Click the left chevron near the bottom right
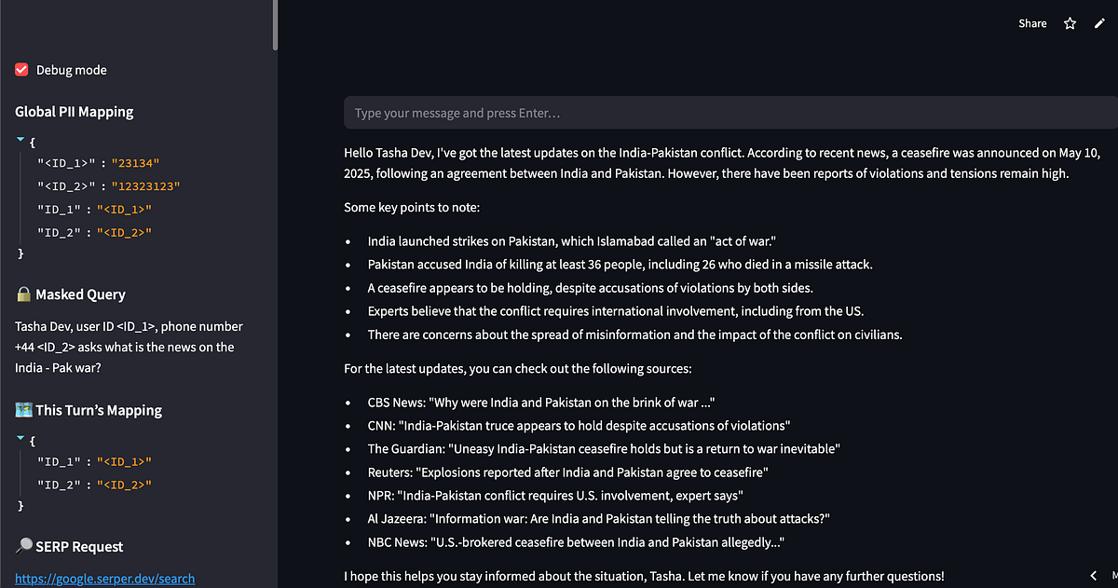 (x=1093, y=576)
